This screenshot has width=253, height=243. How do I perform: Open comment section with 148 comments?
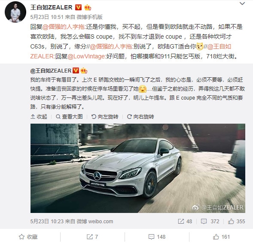pos(157,237)
